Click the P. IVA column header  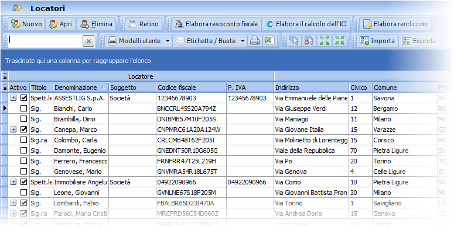coord(250,88)
